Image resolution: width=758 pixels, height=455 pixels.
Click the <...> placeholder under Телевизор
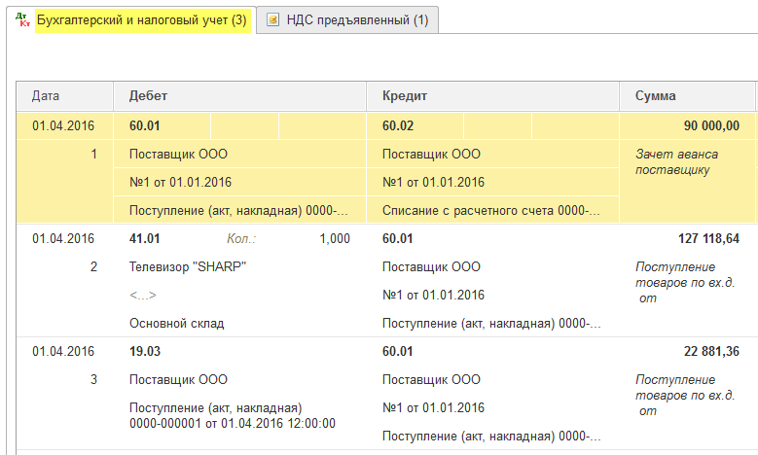click(143, 296)
